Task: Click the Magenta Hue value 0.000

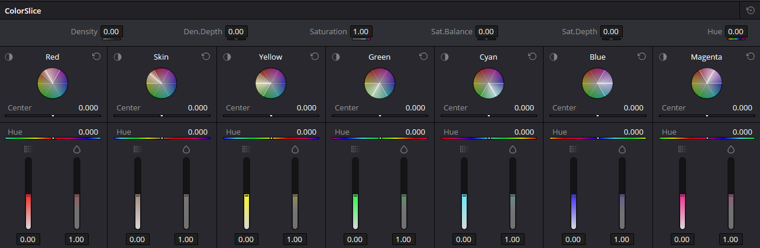Action: click(x=742, y=132)
